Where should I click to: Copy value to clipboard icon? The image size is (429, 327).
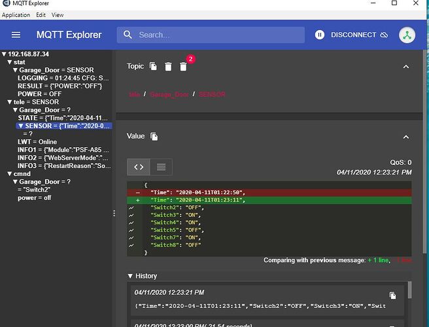(x=154, y=136)
